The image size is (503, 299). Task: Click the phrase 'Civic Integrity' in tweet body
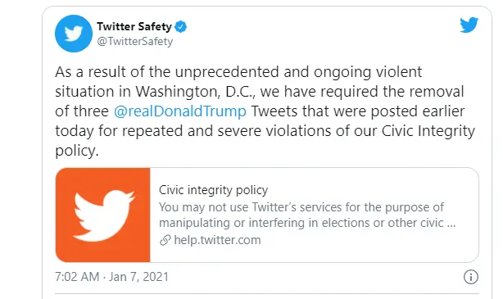point(428,131)
